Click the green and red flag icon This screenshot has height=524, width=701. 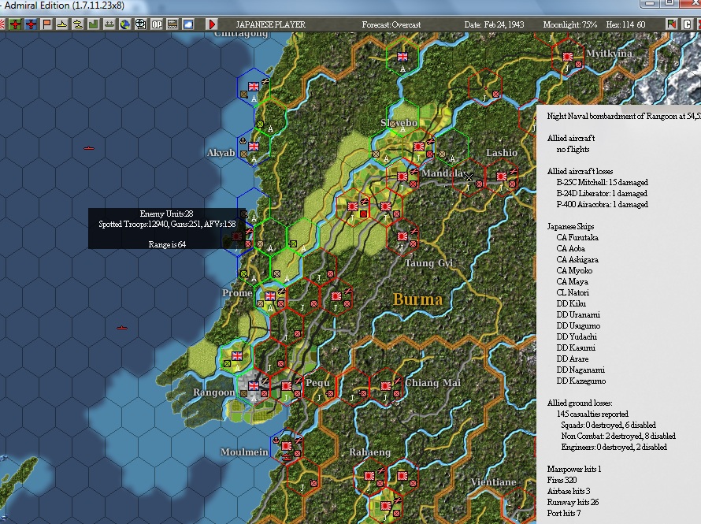point(671,24)
